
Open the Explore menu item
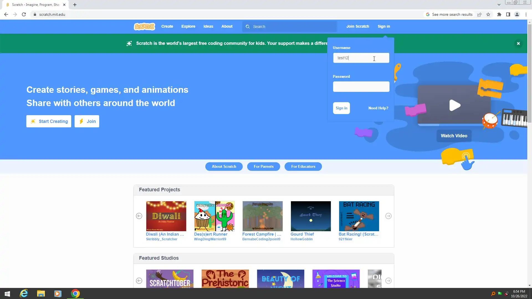[x=188, y=26]
